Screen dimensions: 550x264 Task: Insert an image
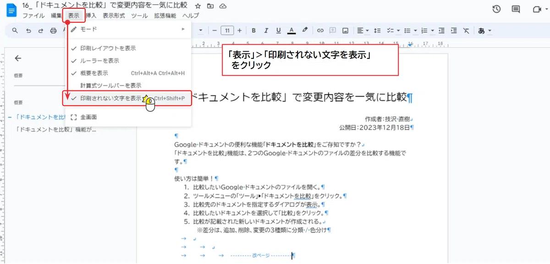pos(345,31)
